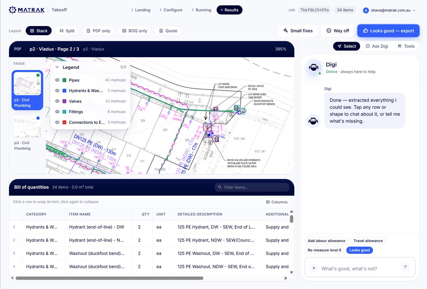The height and width of the screenshot is (289, 427).
Task: Click the Looks good — export thumbs-up button
Action: point(388,31)
